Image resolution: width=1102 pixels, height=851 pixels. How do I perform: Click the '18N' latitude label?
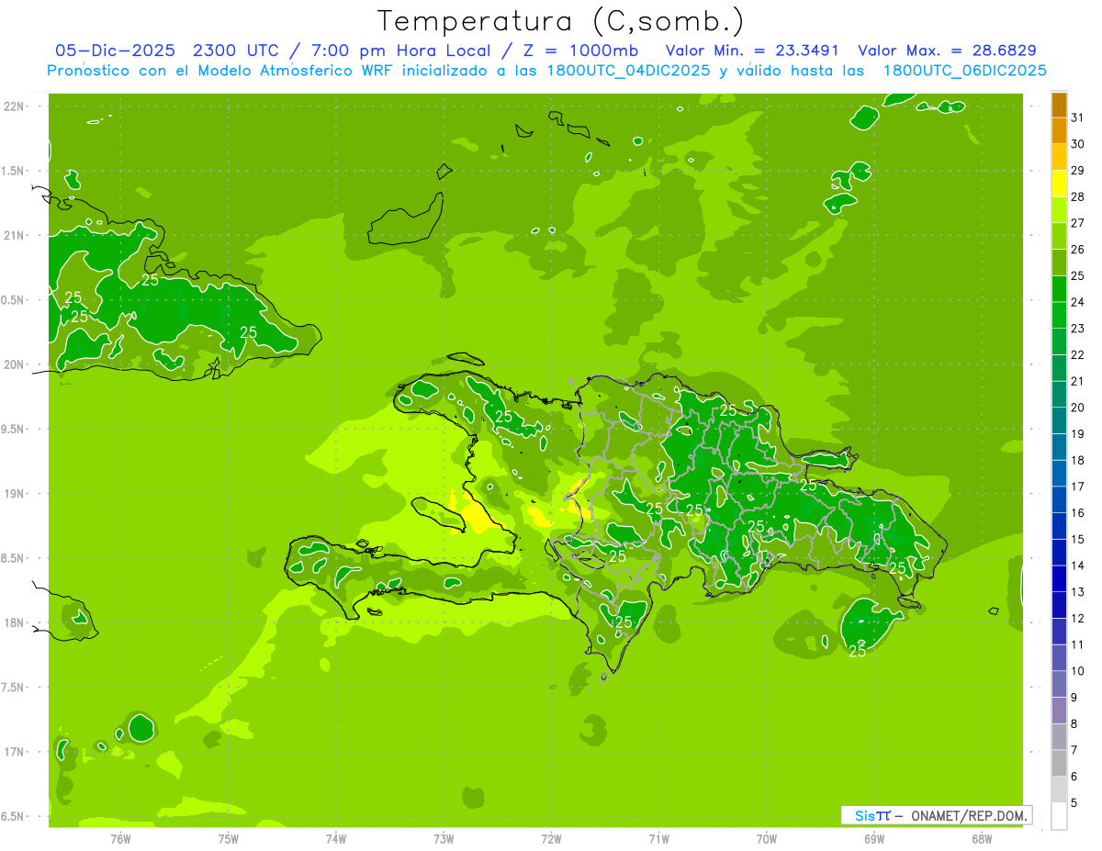click(x=15, y=622)
